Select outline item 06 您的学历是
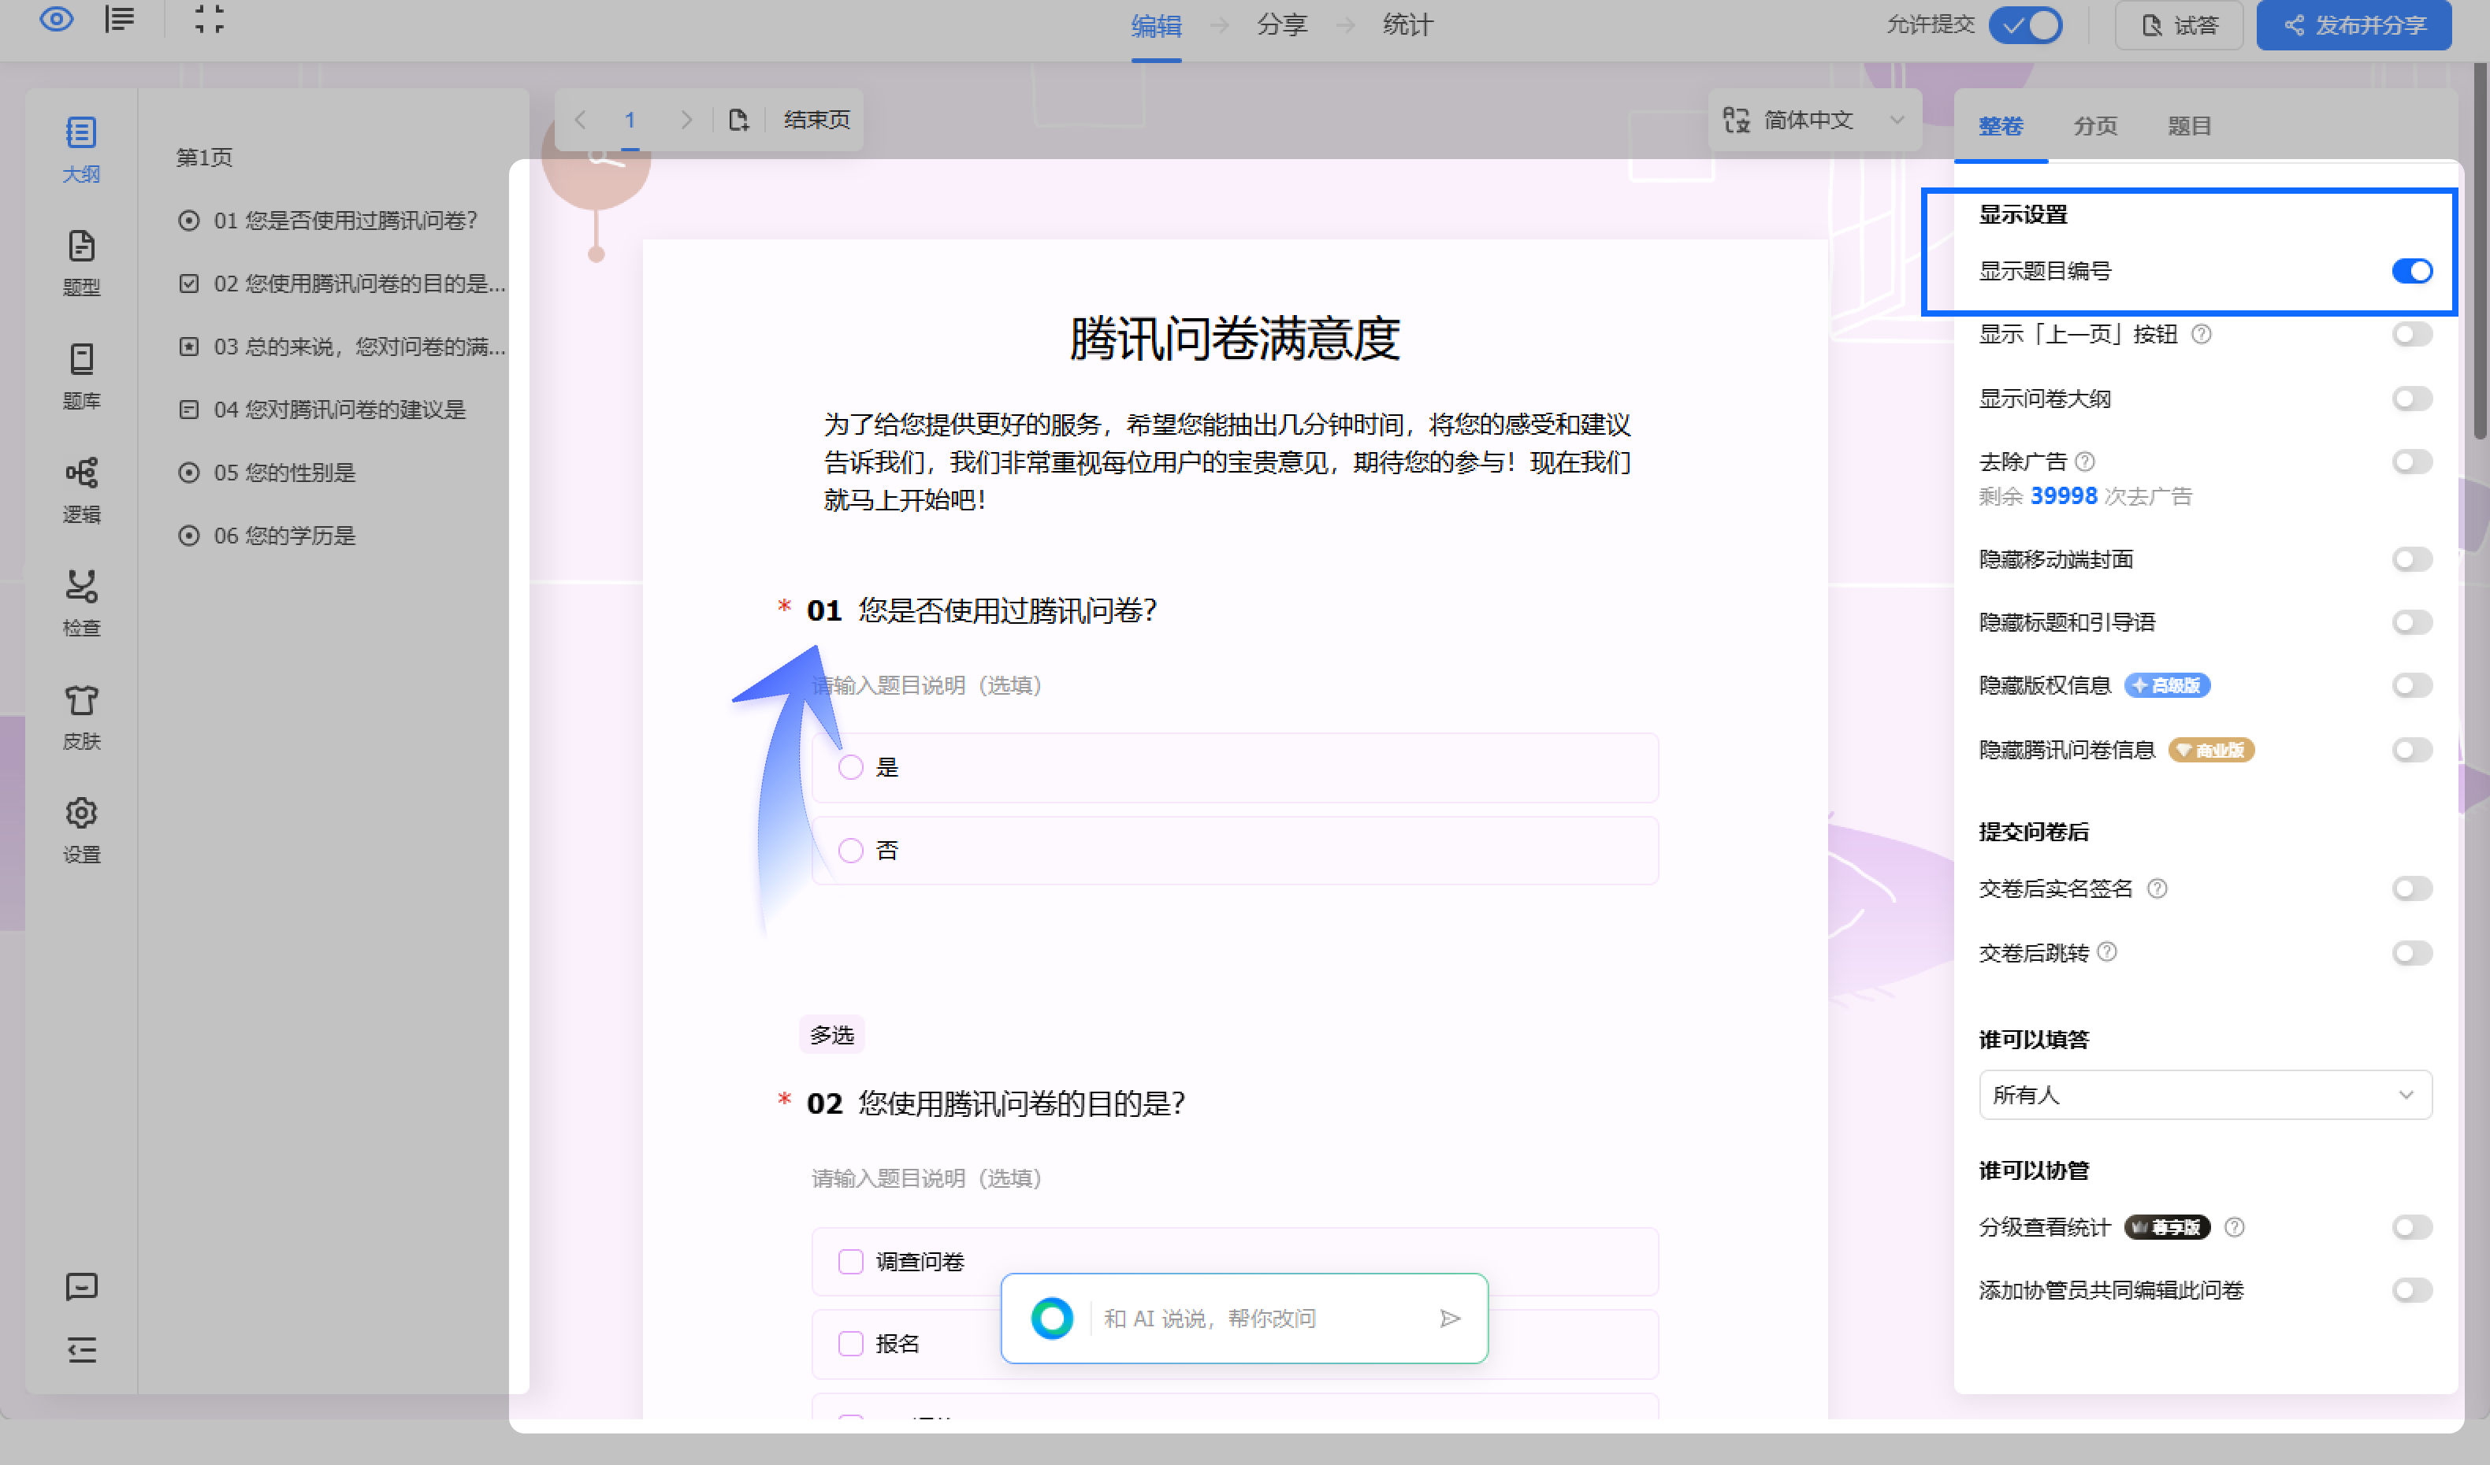 pyautogui.click(x=267, y=536)
